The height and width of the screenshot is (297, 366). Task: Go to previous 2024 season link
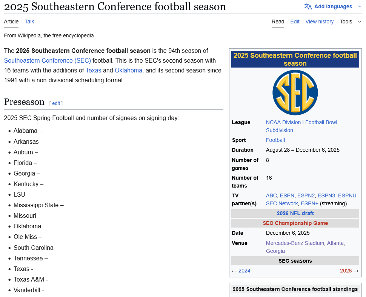click(244, 271)
